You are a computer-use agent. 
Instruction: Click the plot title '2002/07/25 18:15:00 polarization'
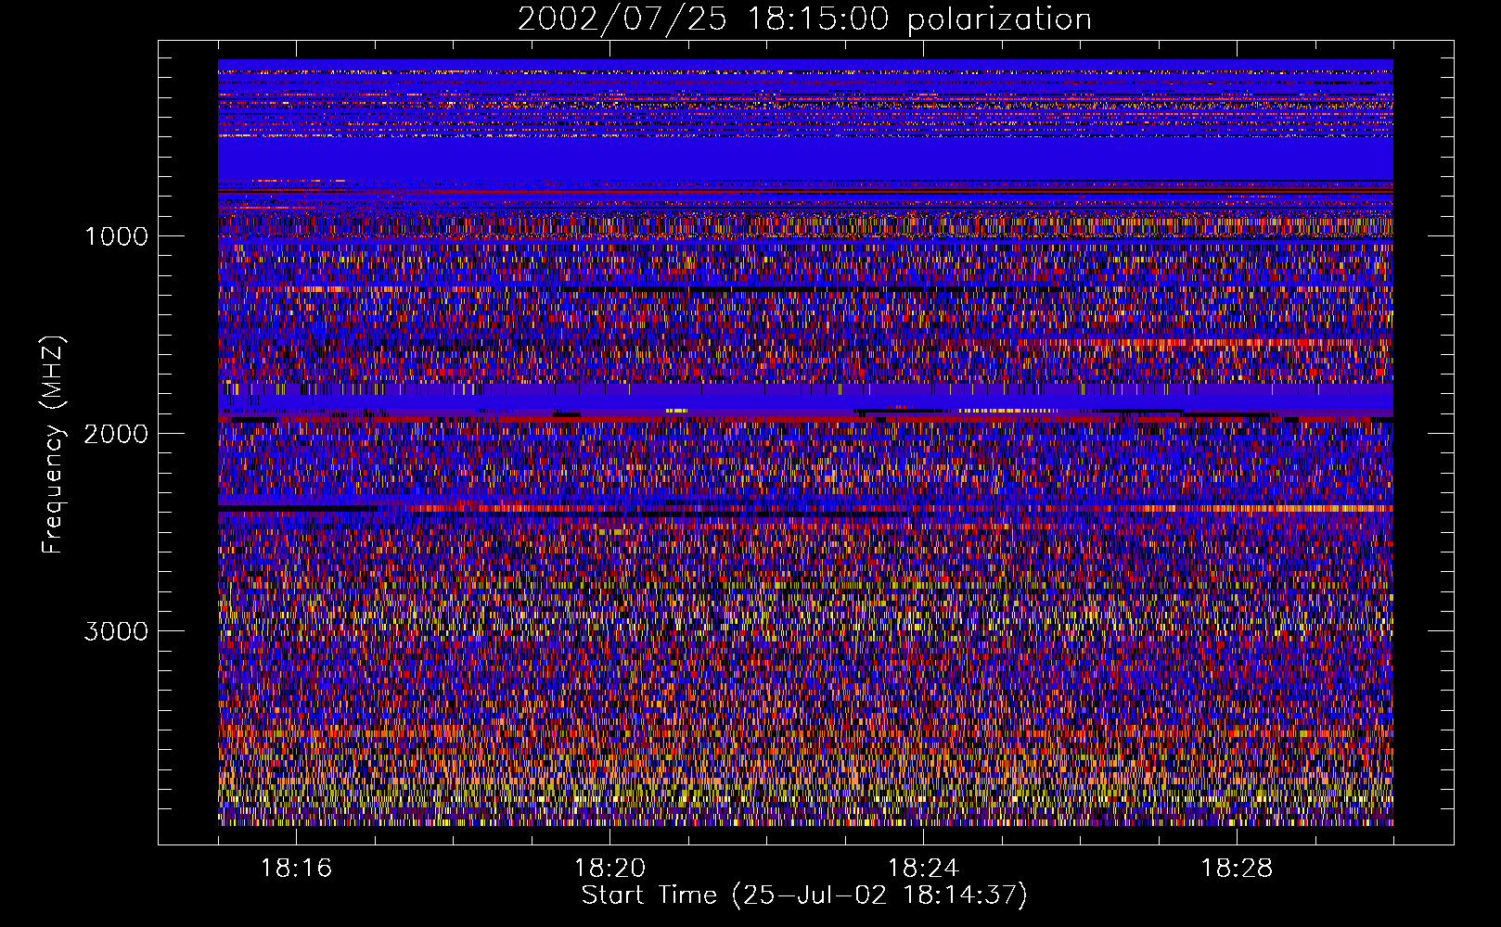[x=804, y=19]
